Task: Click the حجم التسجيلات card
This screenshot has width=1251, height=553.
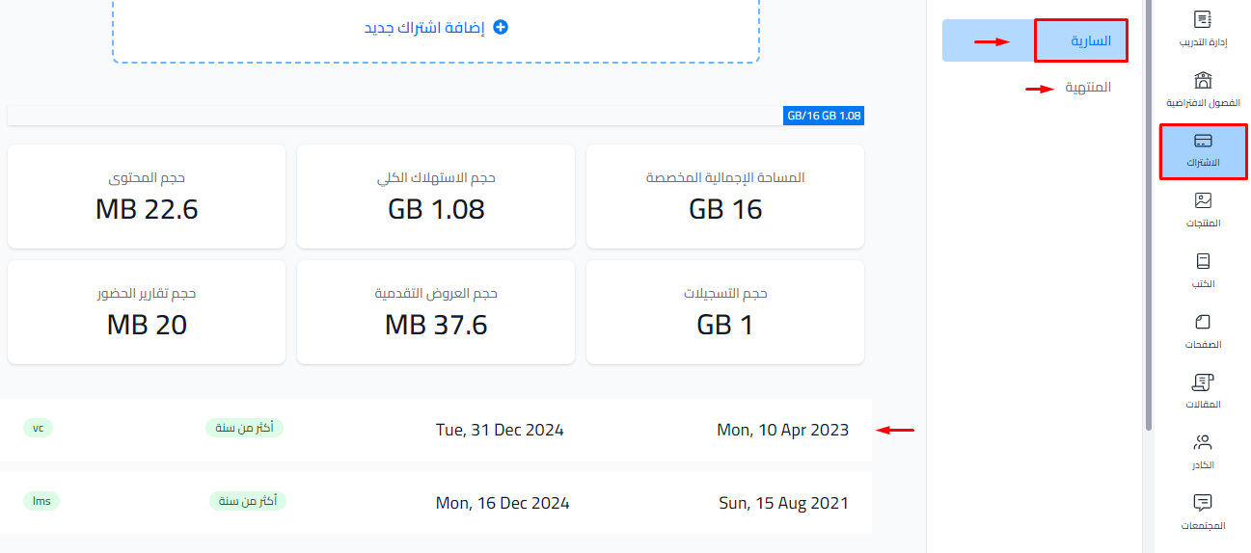Action: pyautogui.click(x=725, y=312)
